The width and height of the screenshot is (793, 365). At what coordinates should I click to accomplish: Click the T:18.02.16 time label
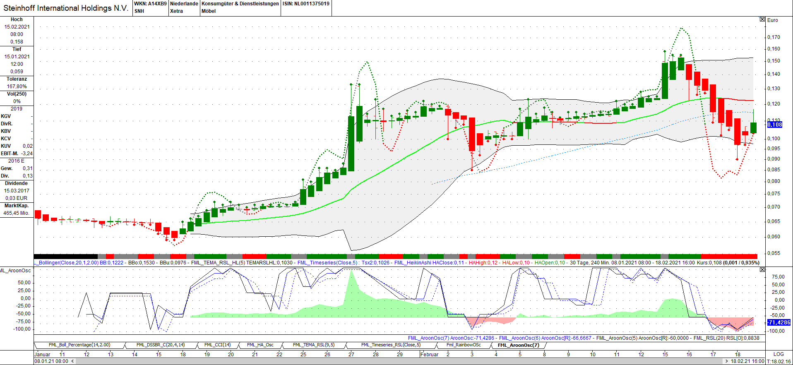click(779, 361)
